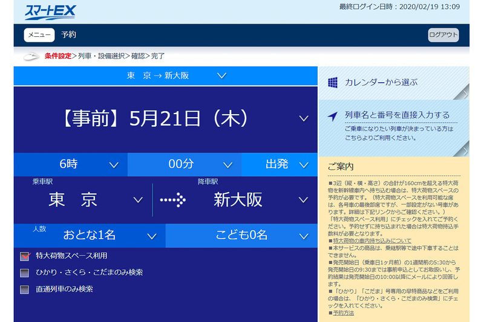Screen dimensions: 484x322
Task: Click the ログアウト button
Action: [443, 35]
